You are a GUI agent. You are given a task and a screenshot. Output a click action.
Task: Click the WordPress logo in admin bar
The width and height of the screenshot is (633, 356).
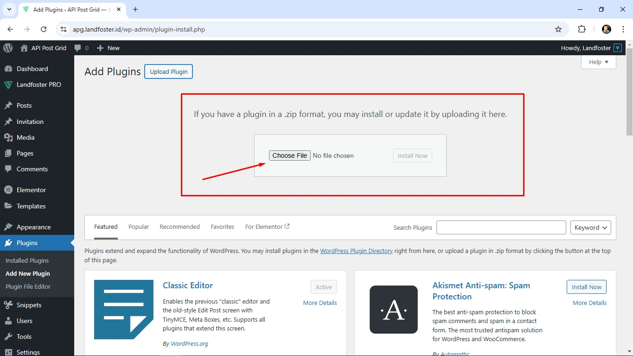(8, 48)
